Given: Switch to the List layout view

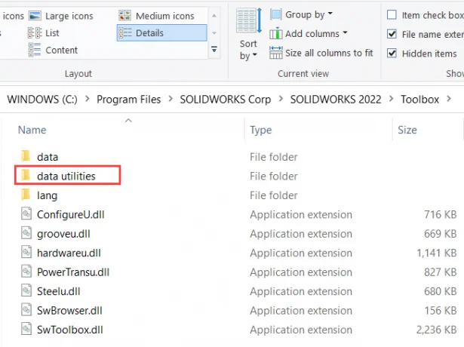Looking at the screenshot, I should coord(44,33).
